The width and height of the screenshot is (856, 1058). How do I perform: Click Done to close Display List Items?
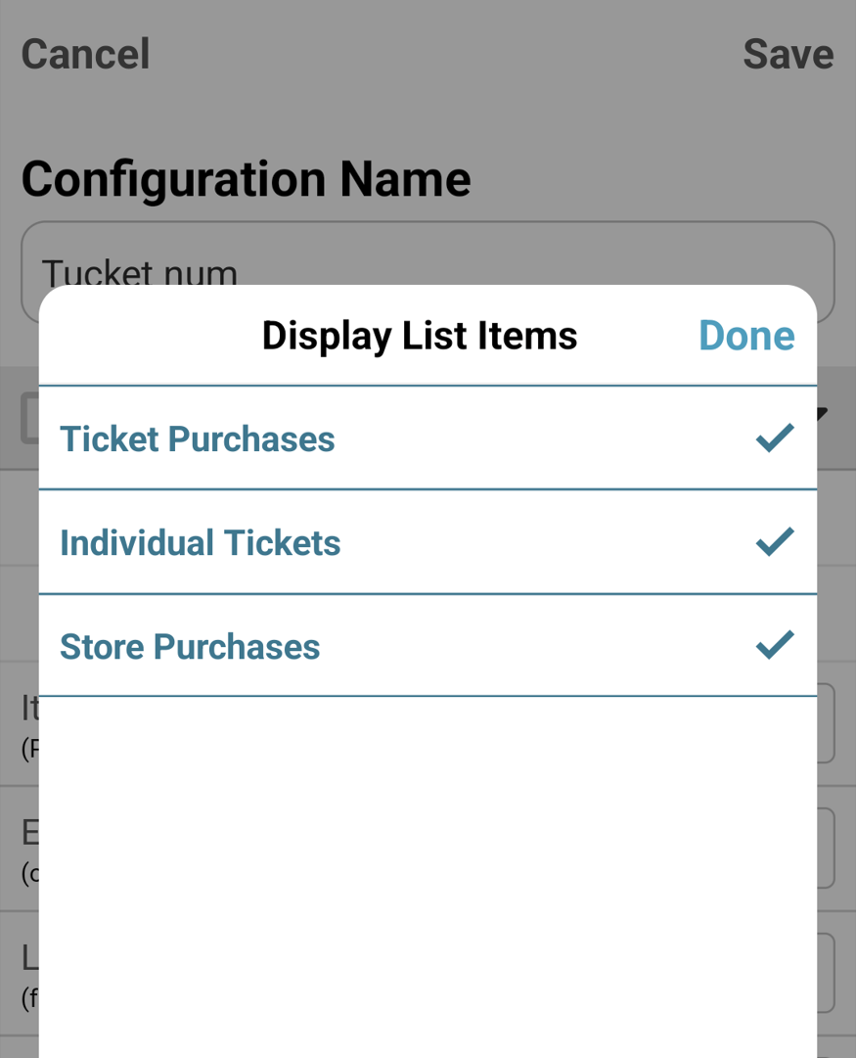pyautogui.click(x=746, y=336)
